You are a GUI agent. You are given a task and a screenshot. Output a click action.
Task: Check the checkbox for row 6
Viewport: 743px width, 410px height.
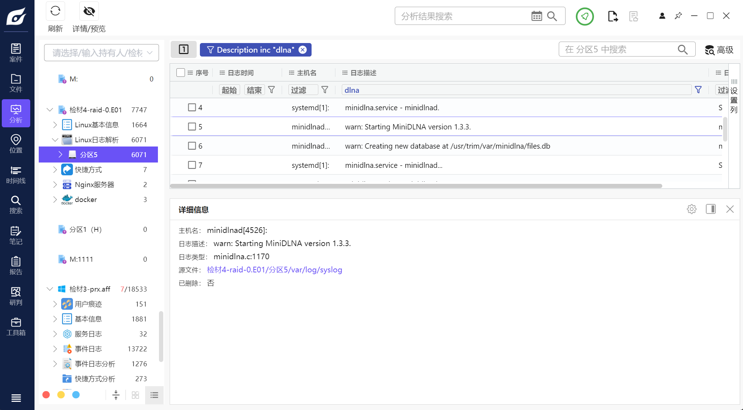(192, 146)
